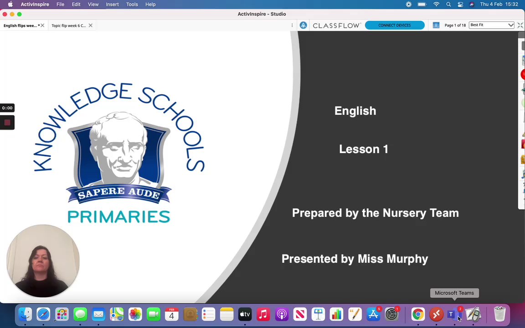This screenshot has height=328, width=525.
Task: Click the CLASSFLOW logo
Action: click(336, 26)
